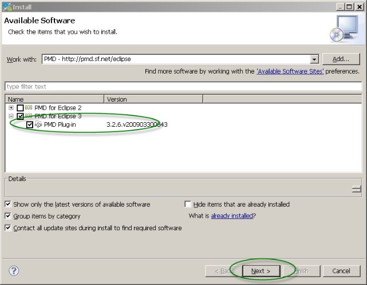
Task: Open the 'Available Software Sites' preferences link
Action: click(290, 71)
